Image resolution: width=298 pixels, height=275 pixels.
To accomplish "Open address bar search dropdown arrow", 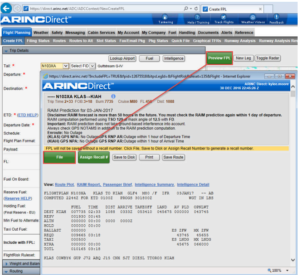I will coord(191,9).
